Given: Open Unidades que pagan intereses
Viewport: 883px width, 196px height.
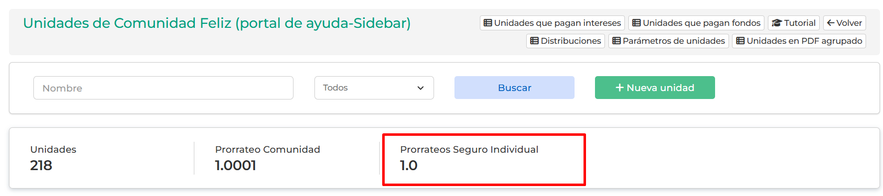Looking at the screenshot, I should 552,23.
